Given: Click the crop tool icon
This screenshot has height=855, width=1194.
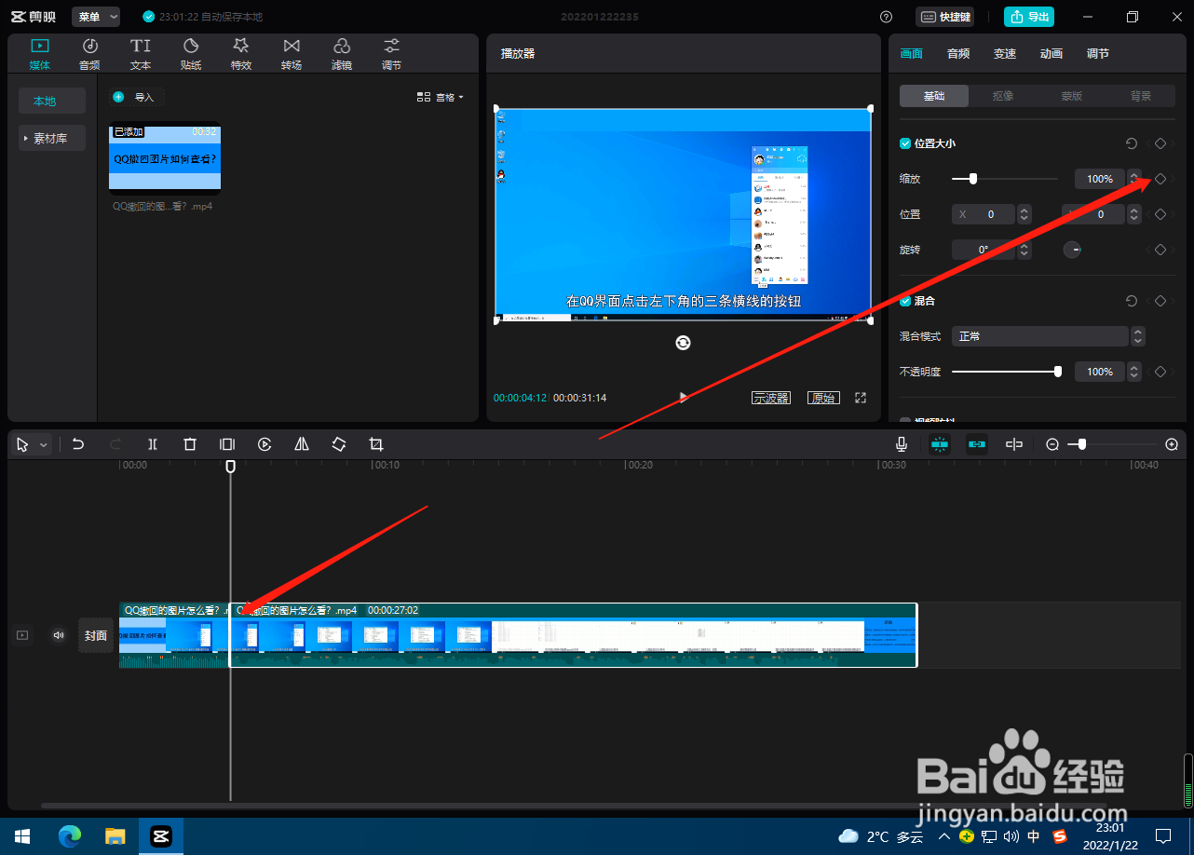Looking at the screenshot, I should [376, 444].
